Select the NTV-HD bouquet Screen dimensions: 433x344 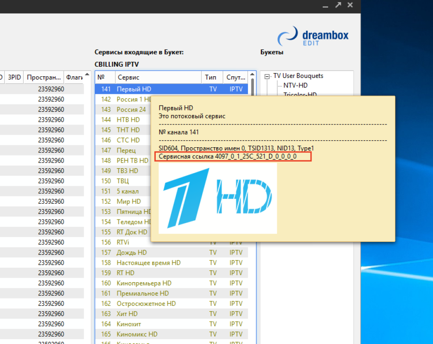[295, 85]
